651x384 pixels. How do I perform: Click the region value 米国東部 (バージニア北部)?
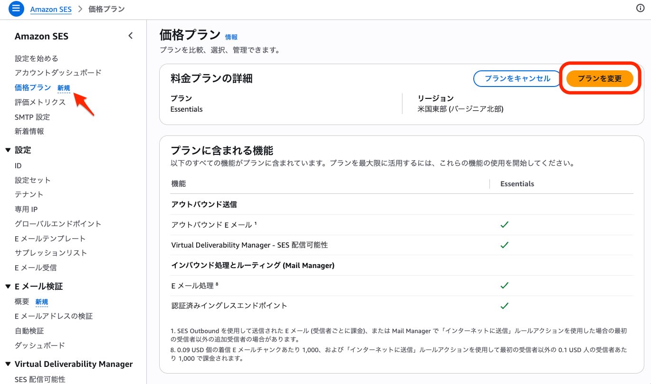[x=460, y=109]
